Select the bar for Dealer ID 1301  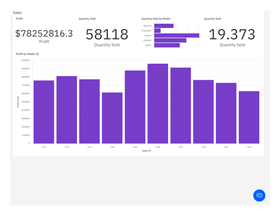point(180,105)
